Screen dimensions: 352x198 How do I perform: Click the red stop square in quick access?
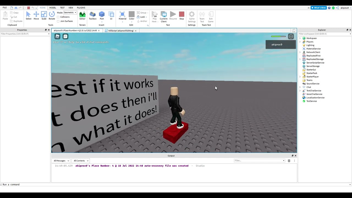[x=28, y=8]
